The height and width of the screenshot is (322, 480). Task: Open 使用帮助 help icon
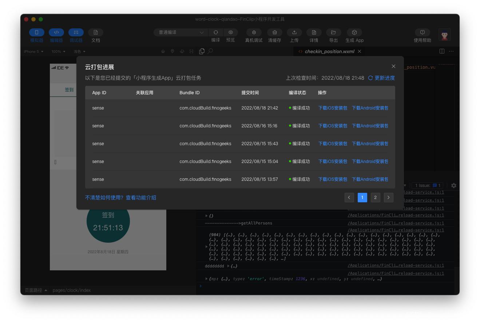point(423,32)
